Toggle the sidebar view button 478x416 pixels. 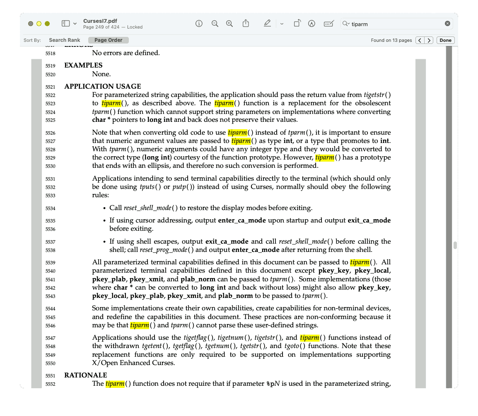tap(65, 24)
